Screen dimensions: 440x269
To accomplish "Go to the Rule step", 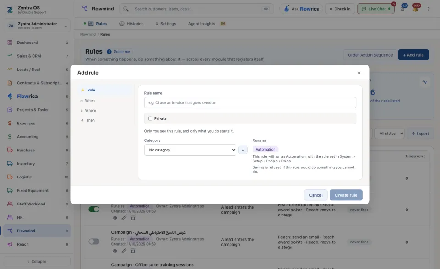I will point(105,90).
